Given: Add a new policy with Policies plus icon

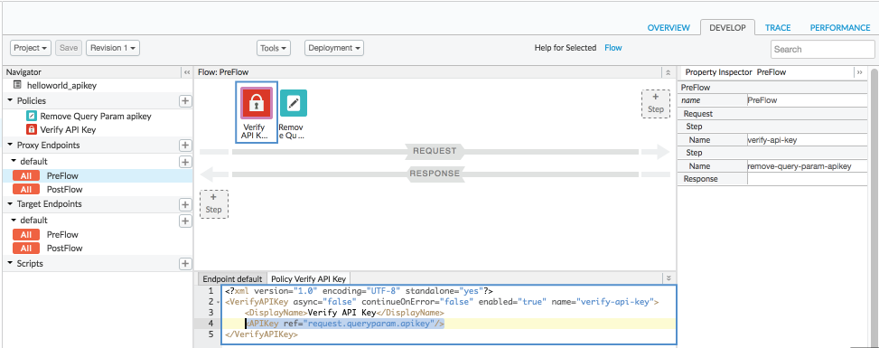Looking at the screenshot, I should click(185, 101).
